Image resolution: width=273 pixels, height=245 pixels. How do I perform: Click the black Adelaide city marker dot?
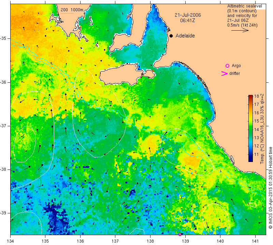pyautogui.click(x=171, y=36)
